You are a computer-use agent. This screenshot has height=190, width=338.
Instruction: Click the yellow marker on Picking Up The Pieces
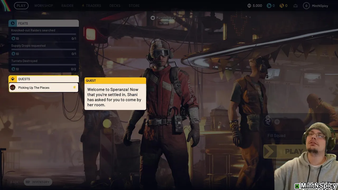tap(74, 87)
